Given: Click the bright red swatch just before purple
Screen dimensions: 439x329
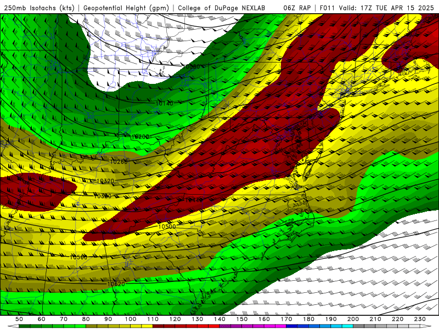Looking at the screenshot, I should pyautogui.click(x=214, y=326).
